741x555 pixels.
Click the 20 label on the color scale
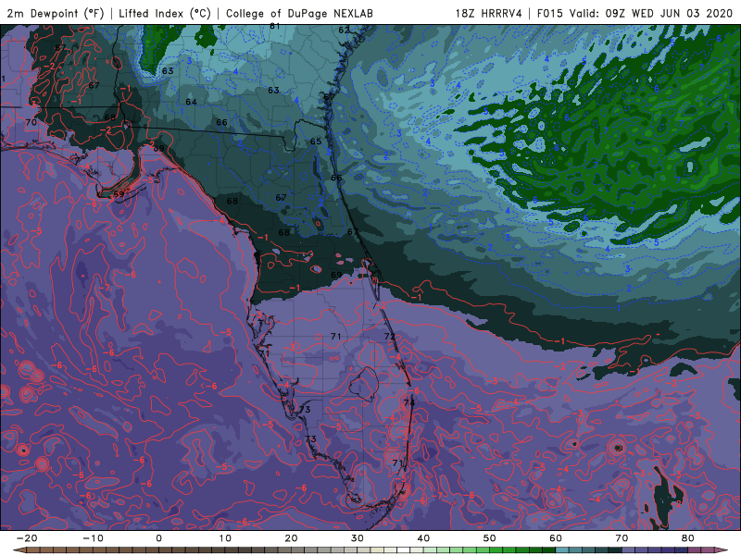(x=291, y=538)
